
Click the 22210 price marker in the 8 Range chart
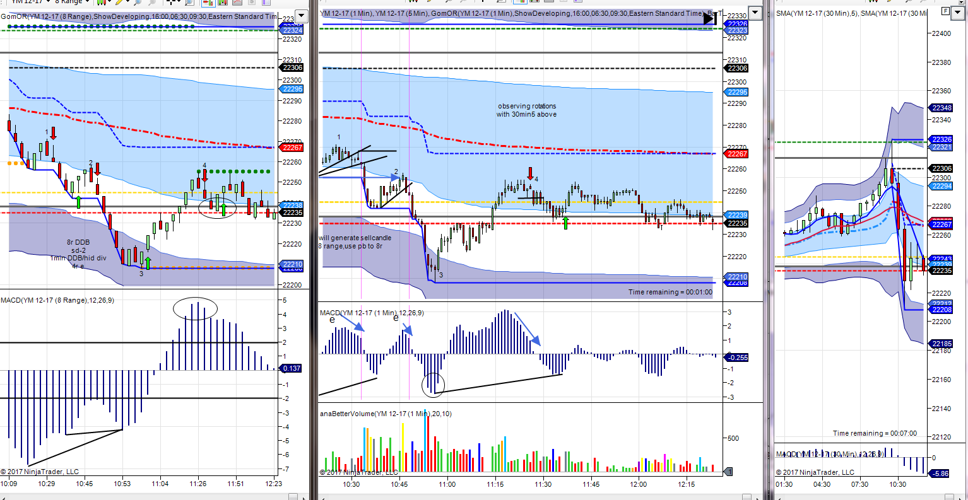tap(292, 264)
